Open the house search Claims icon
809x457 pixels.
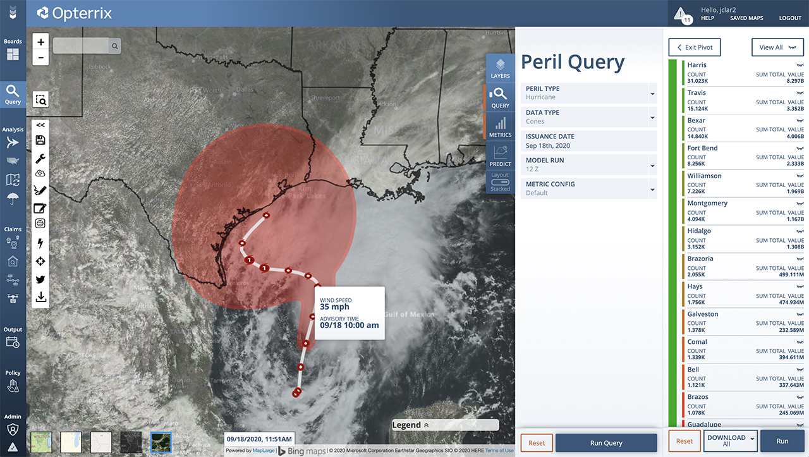pos(13,261)
